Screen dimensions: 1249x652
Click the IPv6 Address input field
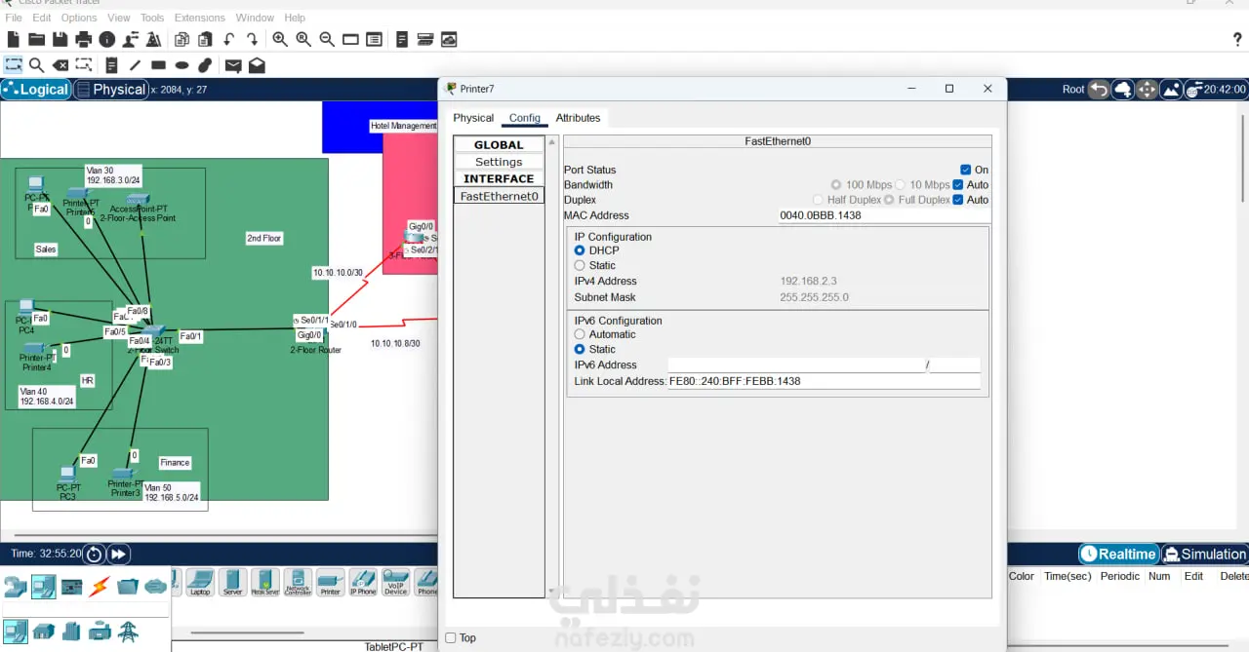click(796, 364)
